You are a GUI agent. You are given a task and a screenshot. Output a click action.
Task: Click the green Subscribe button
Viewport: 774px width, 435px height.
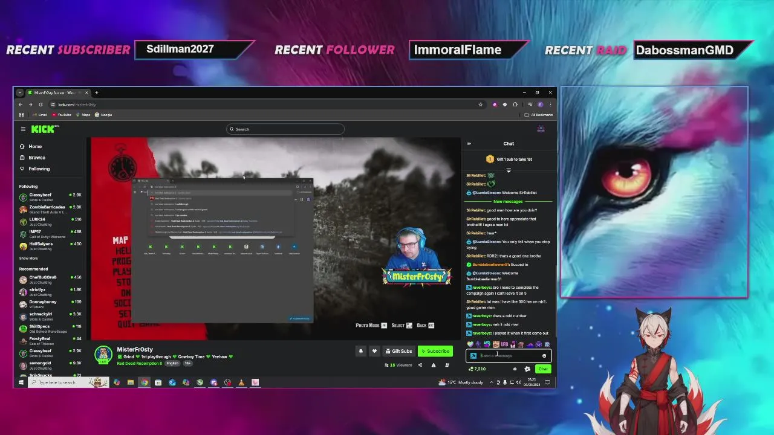(x=435, y=351)
